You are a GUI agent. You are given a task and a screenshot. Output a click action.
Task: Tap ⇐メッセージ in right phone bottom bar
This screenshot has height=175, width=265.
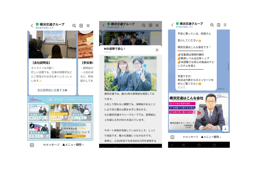pyautogui.click(x=190, y=137)
